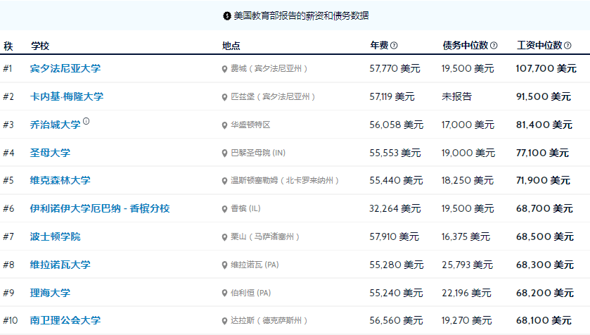Click the 理海大学 link
590x335 pixels.
(50, 293)
